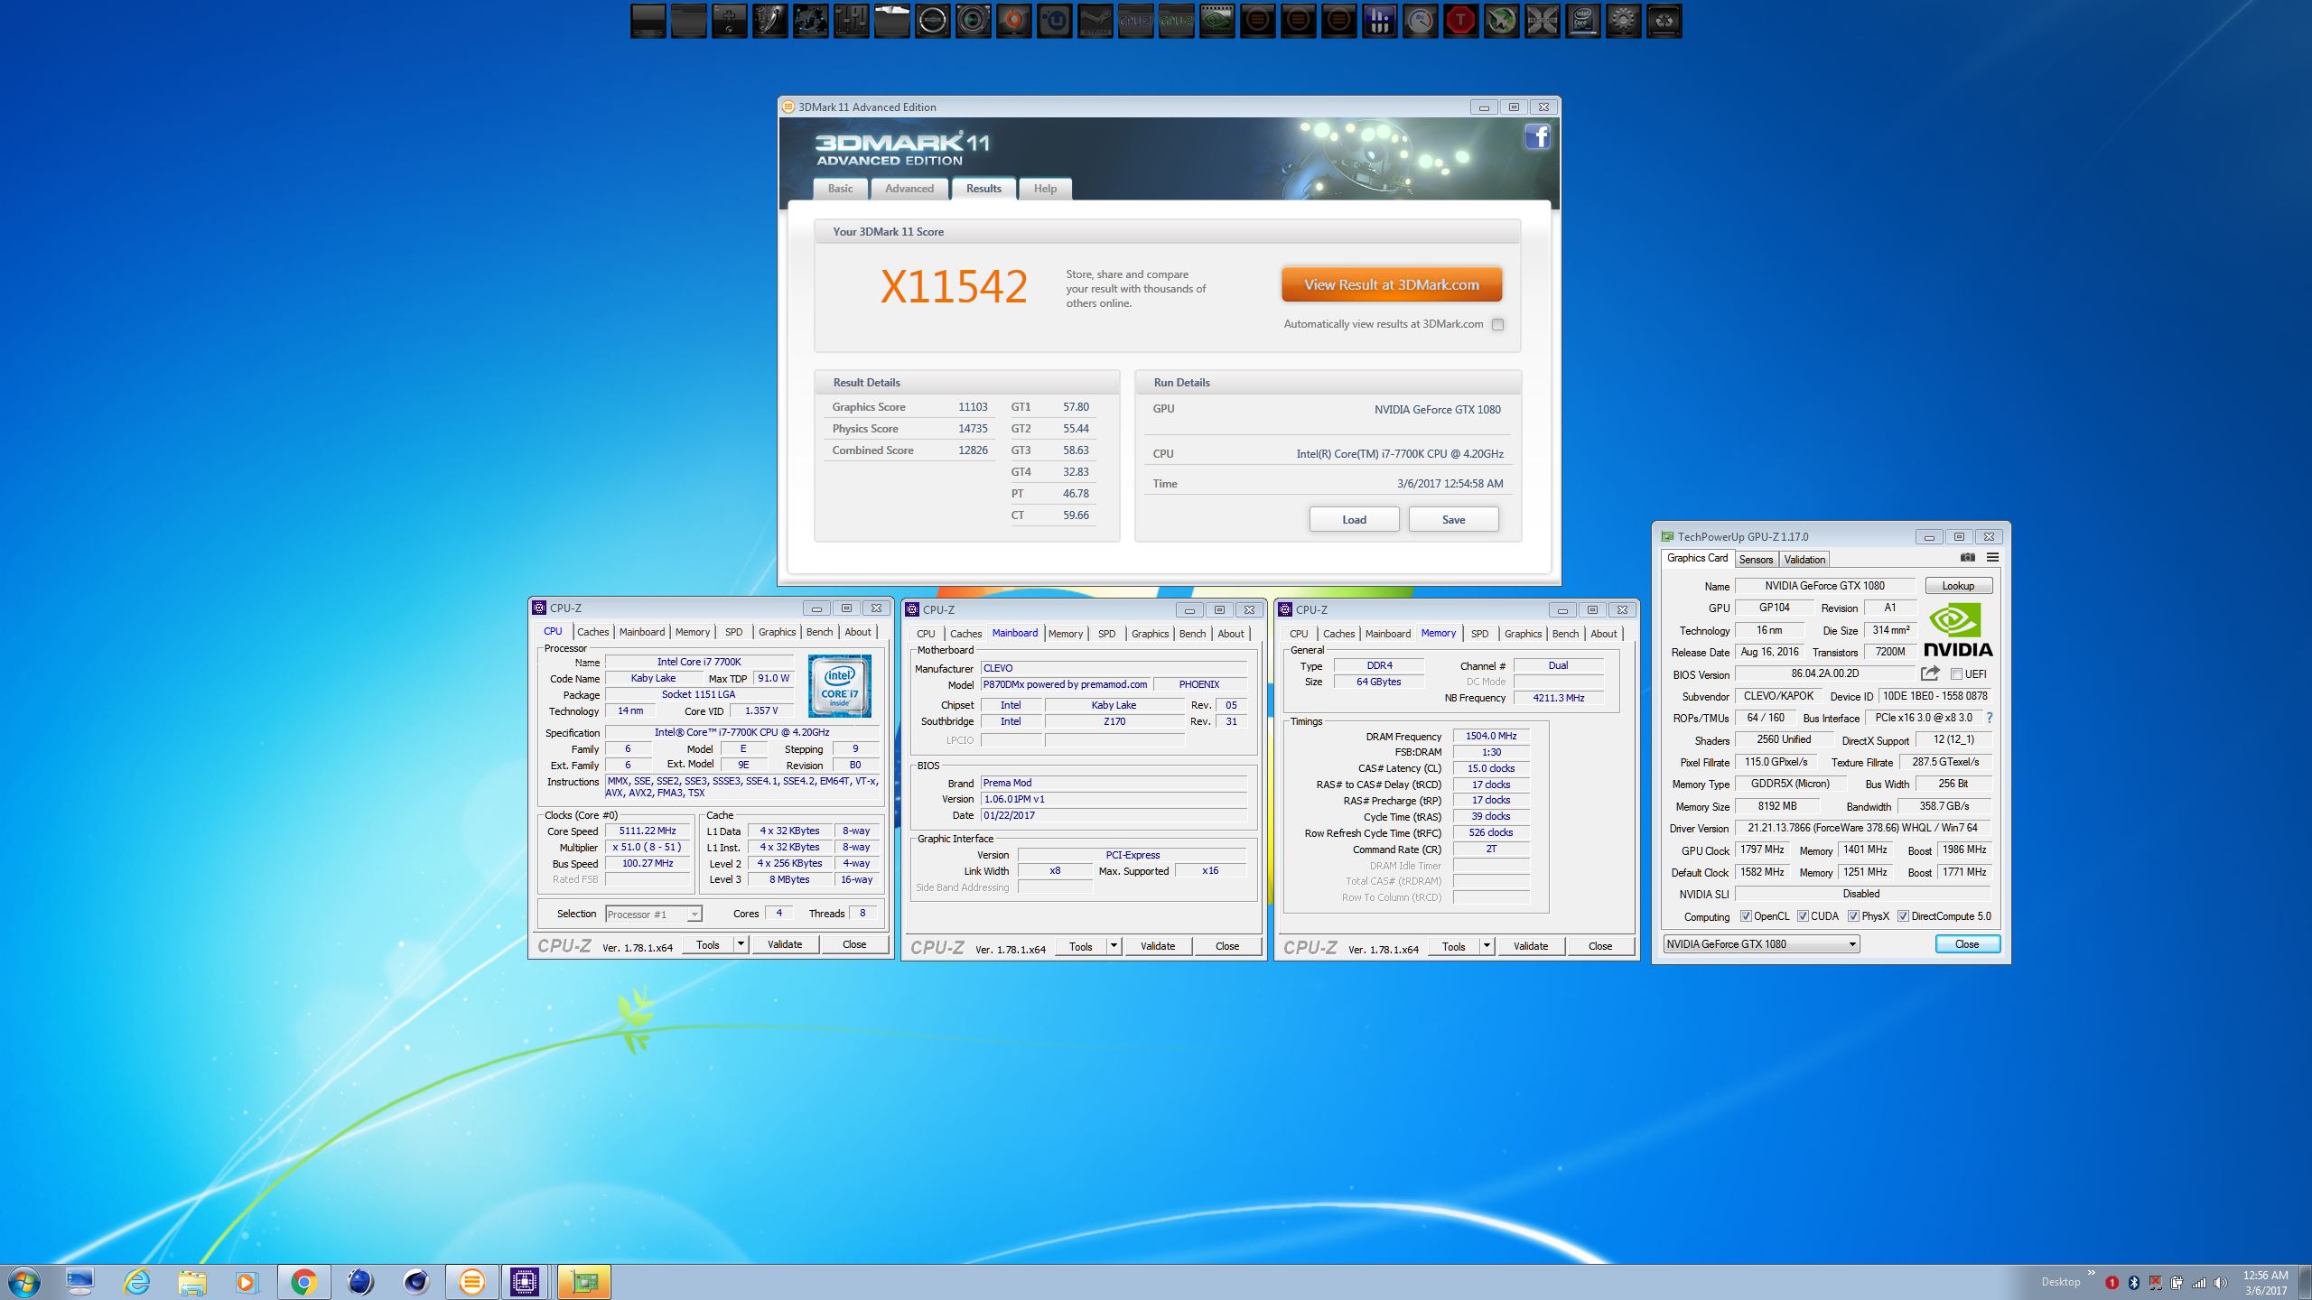The width and height of the screenshot is (2312, 1300).
Task: Click the Bus Interface question mark
Action: tap(1990, 718)
